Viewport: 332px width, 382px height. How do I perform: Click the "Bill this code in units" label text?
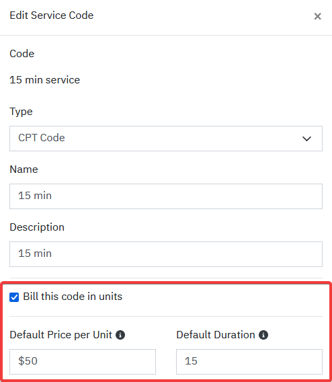coord(73,297)
